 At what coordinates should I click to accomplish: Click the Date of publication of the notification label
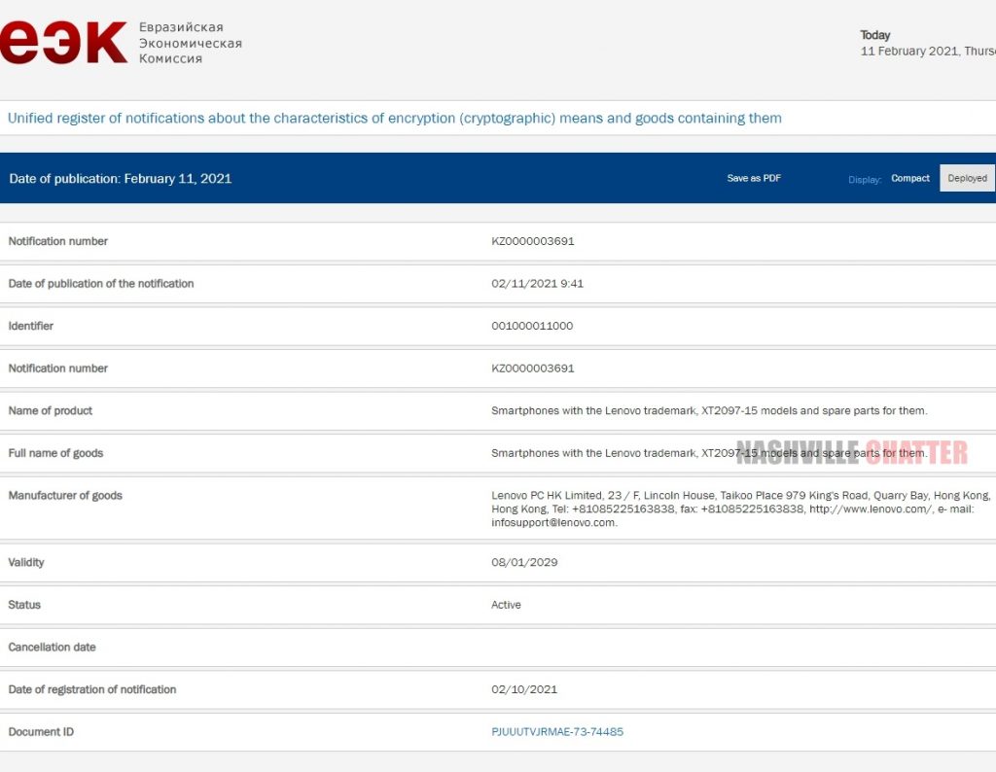coord(101,284)
